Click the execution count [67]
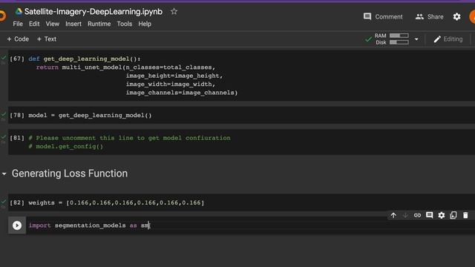The image size is (475, 267). pos(17,59)
